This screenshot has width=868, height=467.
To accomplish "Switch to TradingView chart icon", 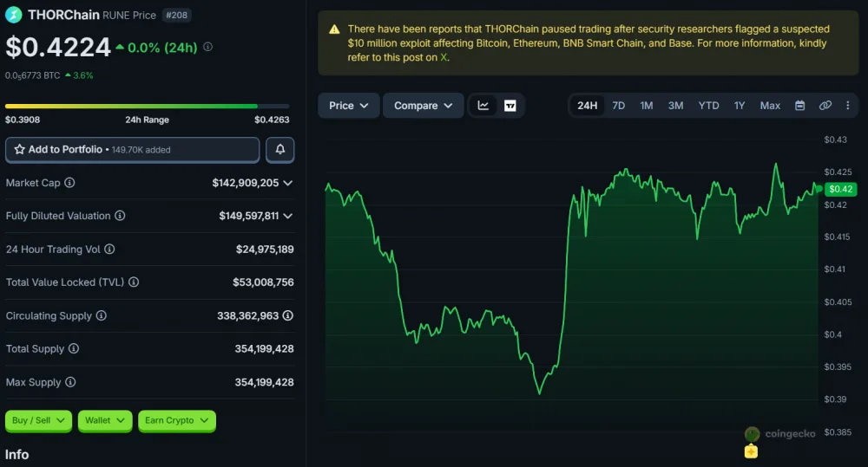I will [510, 106].
